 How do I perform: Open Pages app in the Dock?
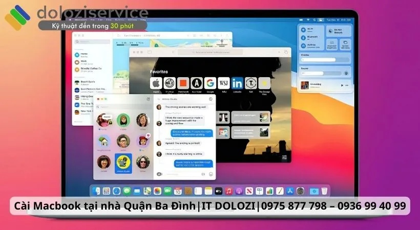(279, 191)
